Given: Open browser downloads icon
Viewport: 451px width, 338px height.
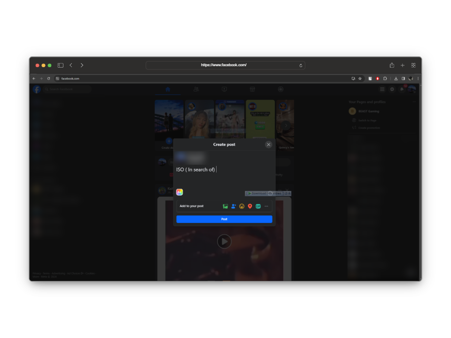Looking at the screenshot, I should pyautogui.click(x=396, y=78).
